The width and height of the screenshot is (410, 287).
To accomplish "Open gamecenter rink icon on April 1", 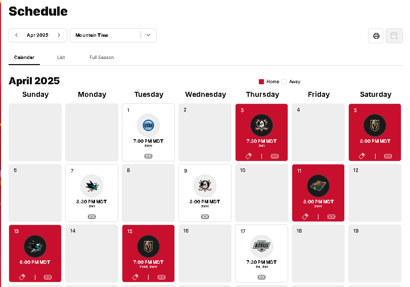I will tap(148, 156).
